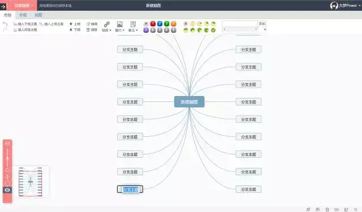Set priority 5 with the purple icon
362x212 pixels.
point(146,30)
